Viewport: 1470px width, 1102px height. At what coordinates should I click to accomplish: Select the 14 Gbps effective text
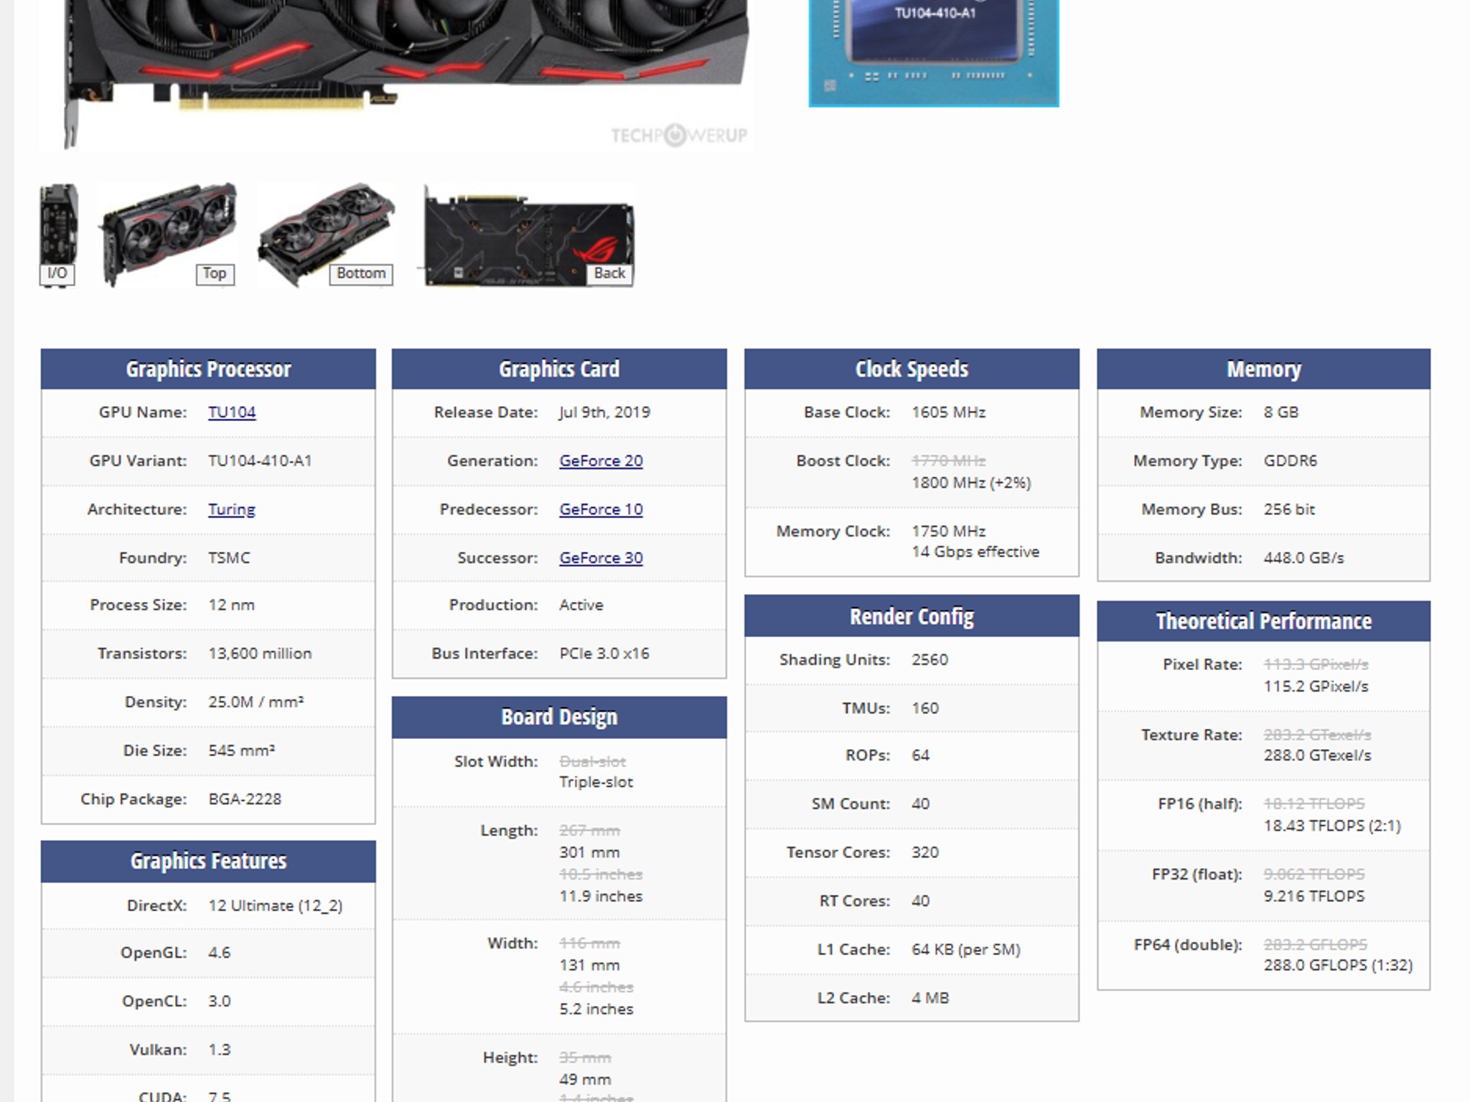(975, 552)
